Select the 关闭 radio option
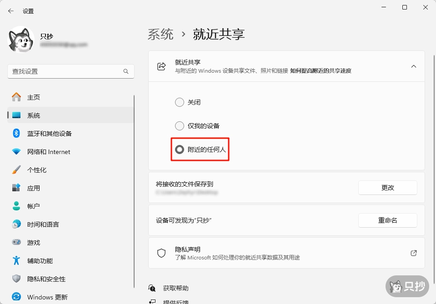 point(180,102)
